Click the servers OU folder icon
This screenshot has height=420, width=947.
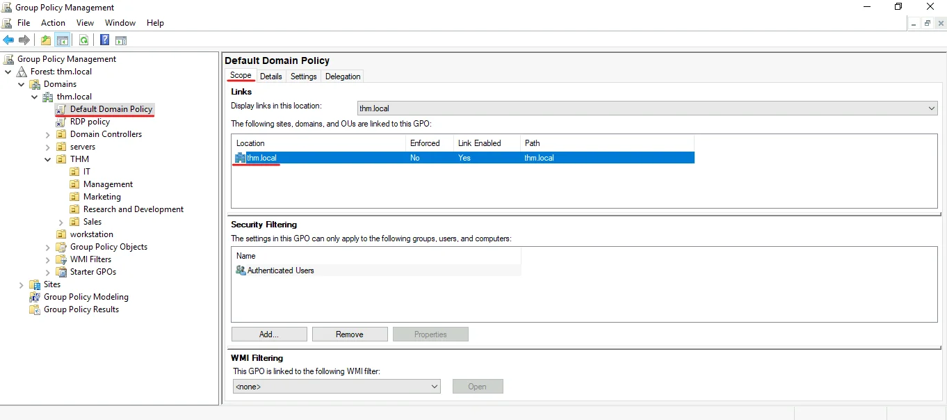(x=61, y=147)
